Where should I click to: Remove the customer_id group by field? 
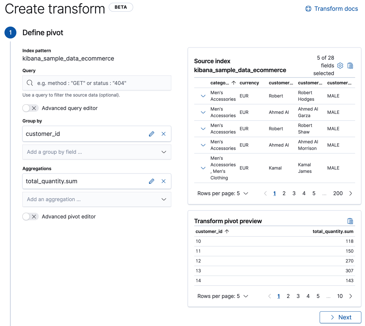(163, 133)
